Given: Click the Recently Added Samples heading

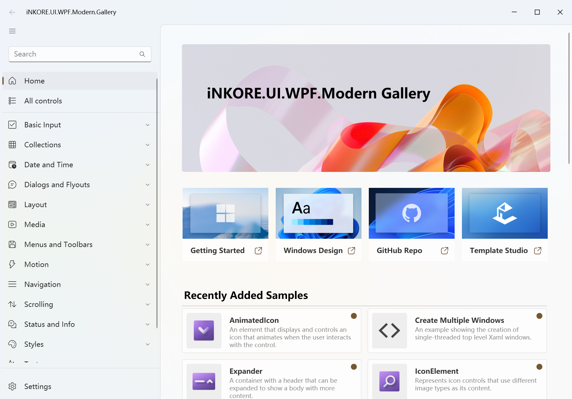Looking at the screenshot, I should point(246,295).
